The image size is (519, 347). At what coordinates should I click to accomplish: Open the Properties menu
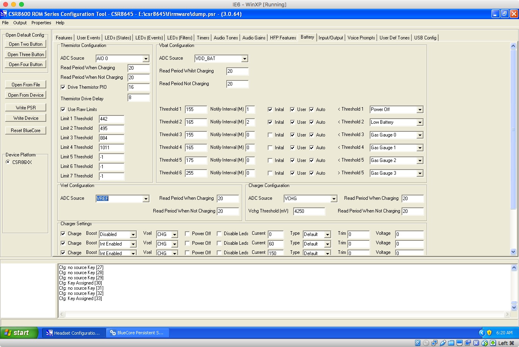point(41,23)
